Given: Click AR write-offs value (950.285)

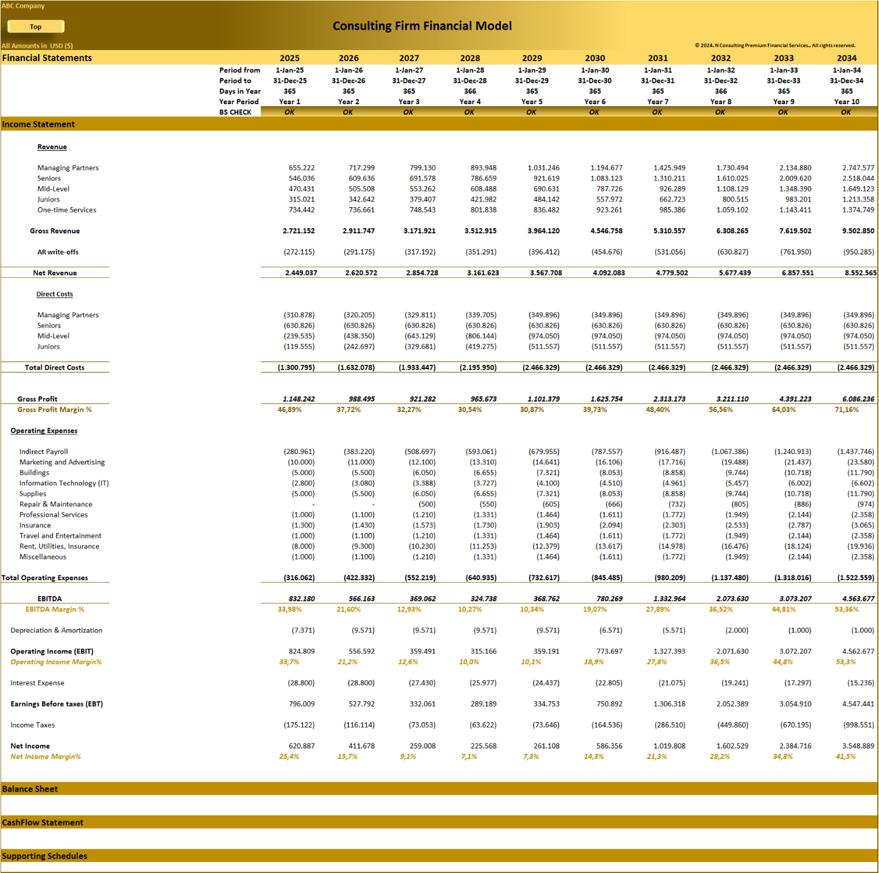Looking at the screenshot, I should pos(859,252).
